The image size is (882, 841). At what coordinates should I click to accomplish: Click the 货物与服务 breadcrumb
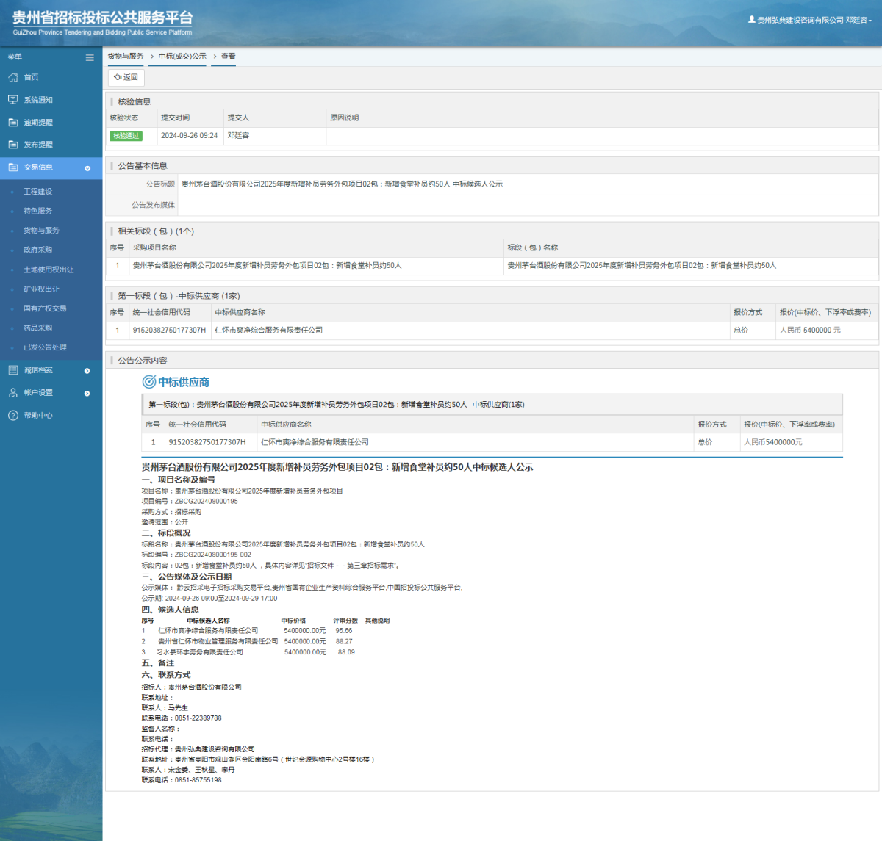126,57
